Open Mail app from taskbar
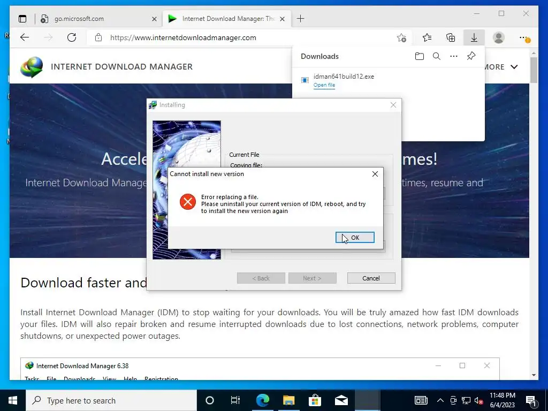 pos(341,400)
